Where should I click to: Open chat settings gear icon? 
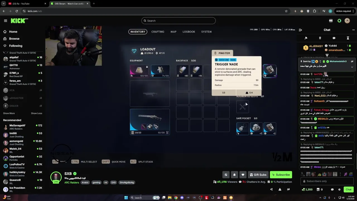click(x=339, y=190)
